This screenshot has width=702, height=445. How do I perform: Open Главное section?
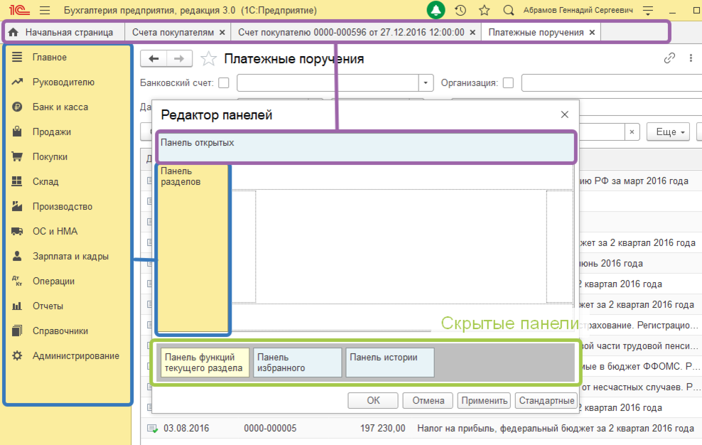[49, 58]
